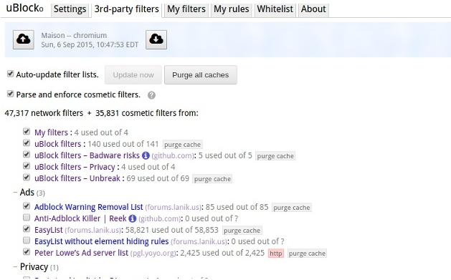Click the cloud upload icon button
The image size is (451, 280).
tap(23, 39)
